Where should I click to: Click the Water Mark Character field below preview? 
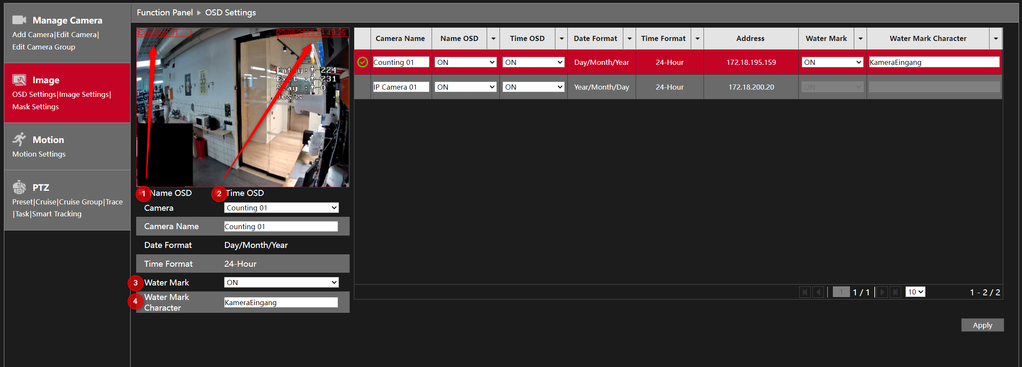[281, 303]
